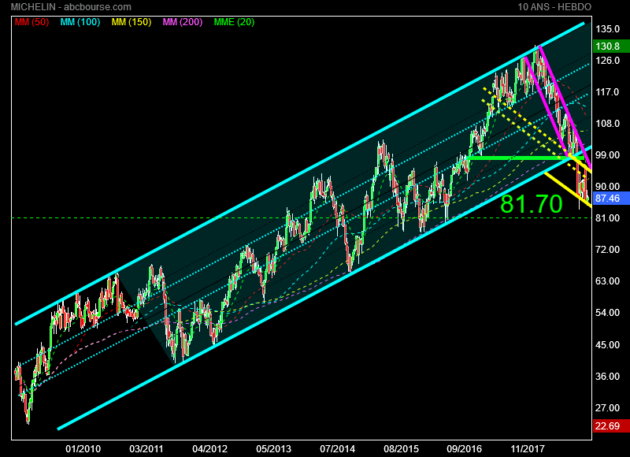
Task: Click the 01/2010 date axis label
Action: [x=83, y=448]
